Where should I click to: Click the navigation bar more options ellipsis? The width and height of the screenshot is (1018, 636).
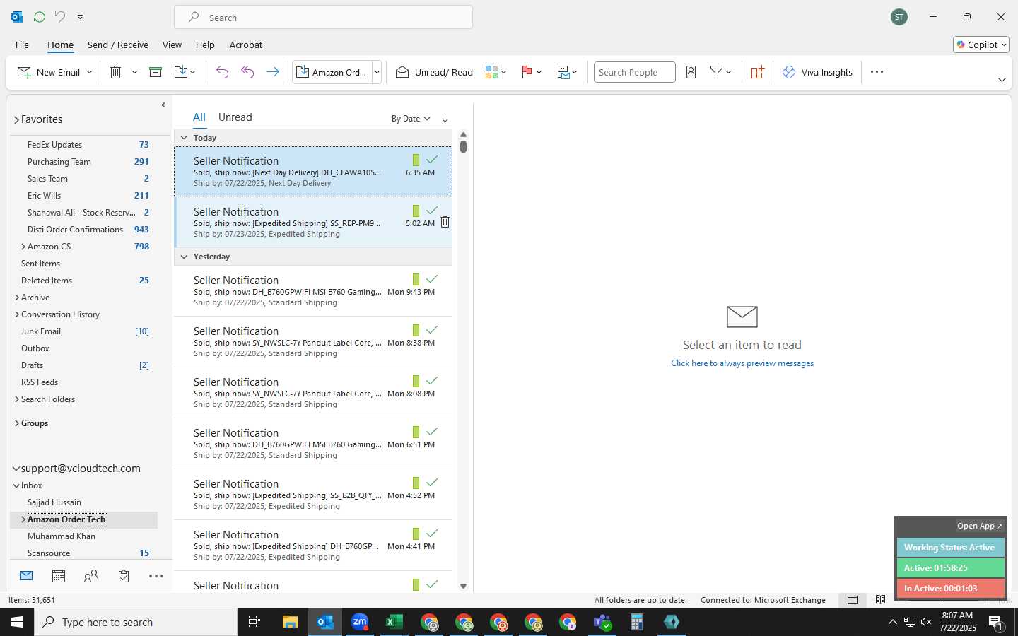pos(156,577)
